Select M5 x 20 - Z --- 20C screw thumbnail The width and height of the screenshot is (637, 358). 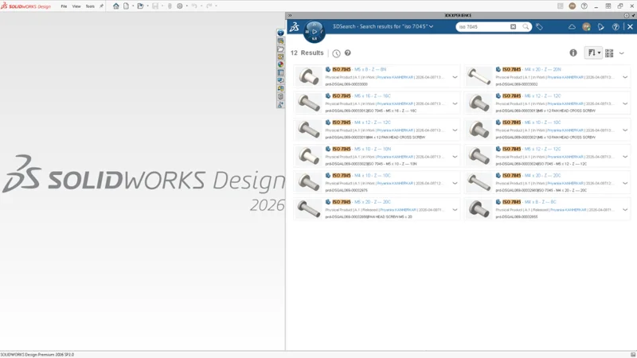point(309,208)
